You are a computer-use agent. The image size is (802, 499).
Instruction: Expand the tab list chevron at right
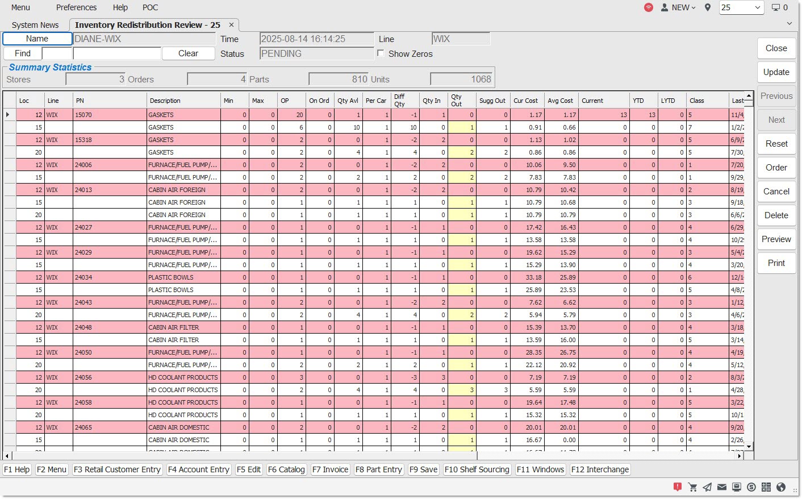click(x=789, y=24)
